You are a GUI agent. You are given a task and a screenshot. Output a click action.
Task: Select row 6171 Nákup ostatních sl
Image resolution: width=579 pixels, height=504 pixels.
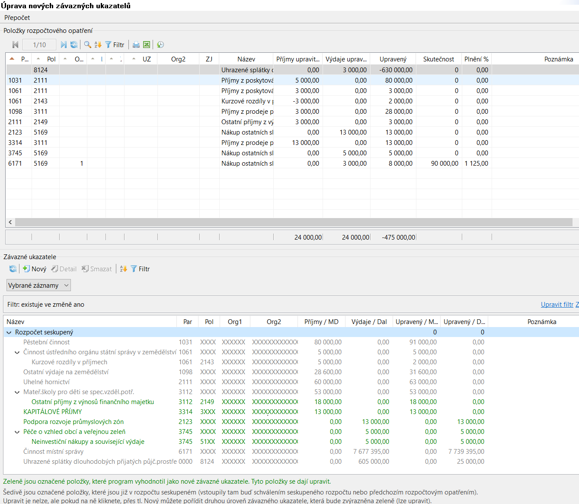[292, 163]
